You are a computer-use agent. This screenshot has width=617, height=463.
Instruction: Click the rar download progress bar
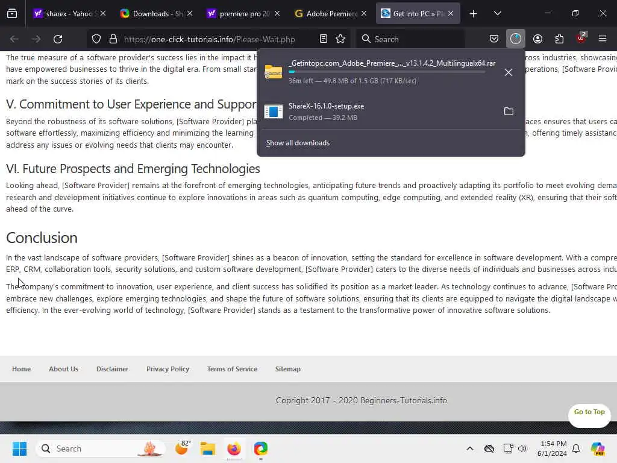point(387,72)
